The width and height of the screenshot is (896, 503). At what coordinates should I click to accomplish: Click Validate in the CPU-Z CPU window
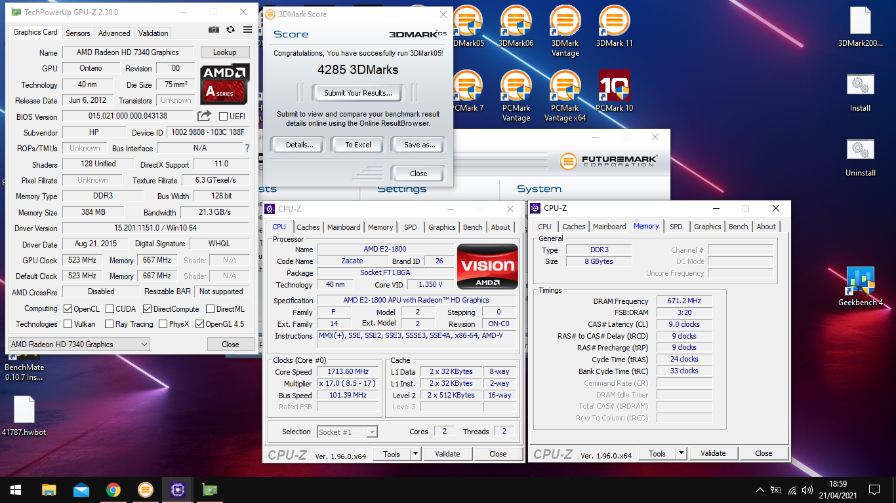447,454
